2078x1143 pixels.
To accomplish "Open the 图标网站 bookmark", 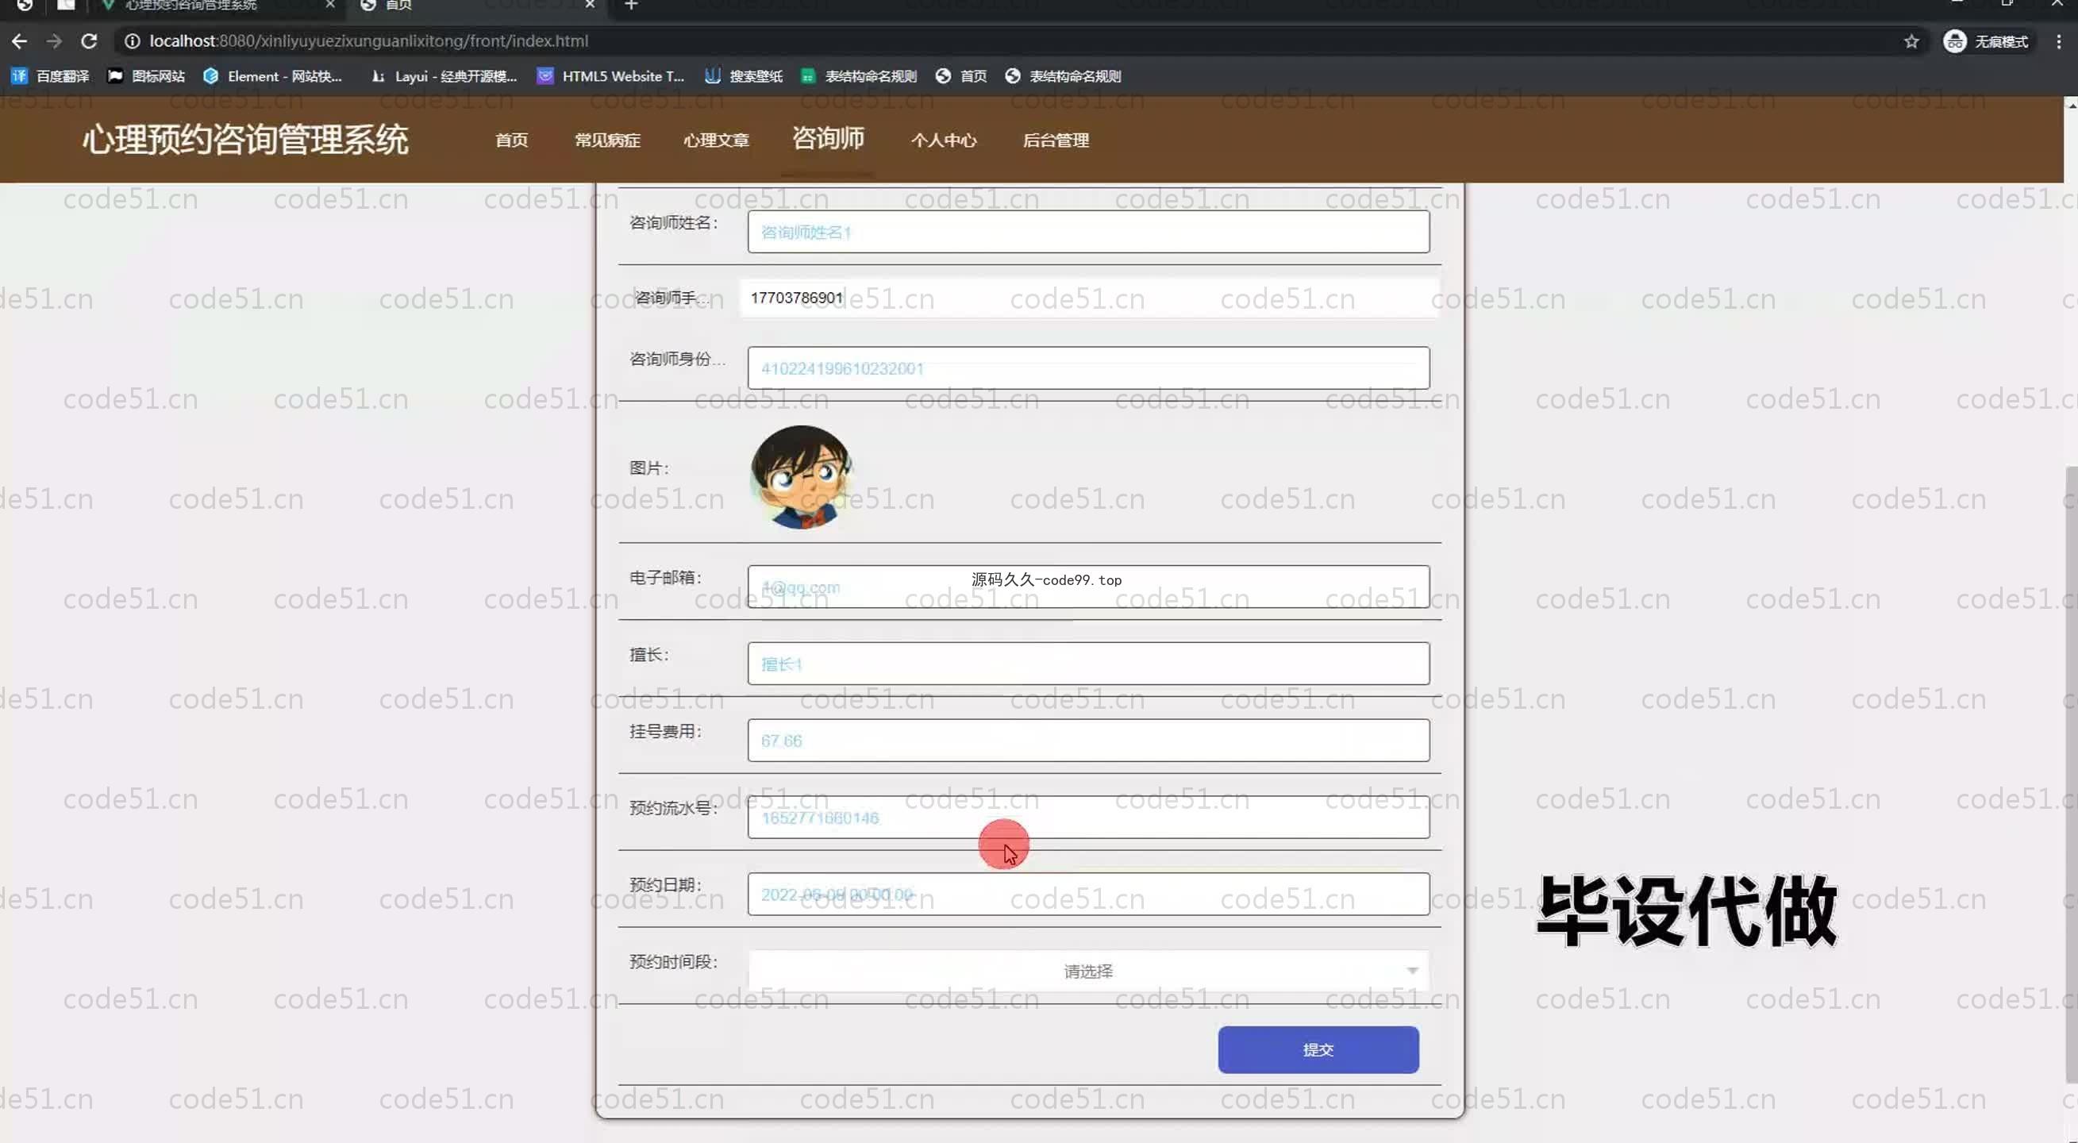I will [146, 76].
